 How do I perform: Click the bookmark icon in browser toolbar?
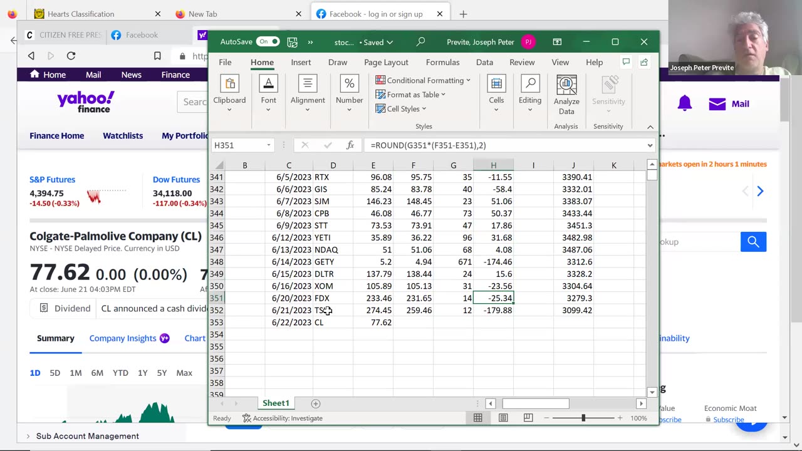click(x=157, y=56)
